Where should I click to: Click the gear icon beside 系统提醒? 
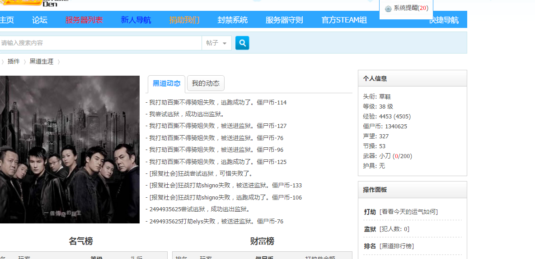388,9
